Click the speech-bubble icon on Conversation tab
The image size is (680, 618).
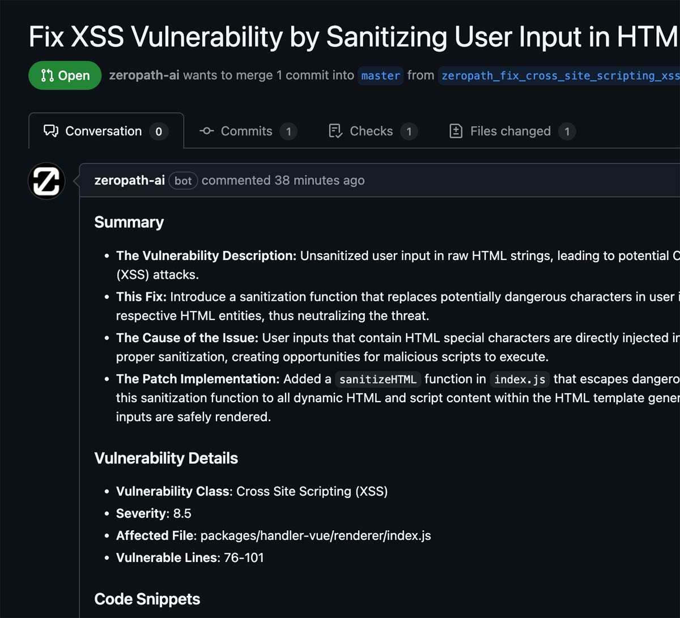pyautogui.click(x=51, y=131)
